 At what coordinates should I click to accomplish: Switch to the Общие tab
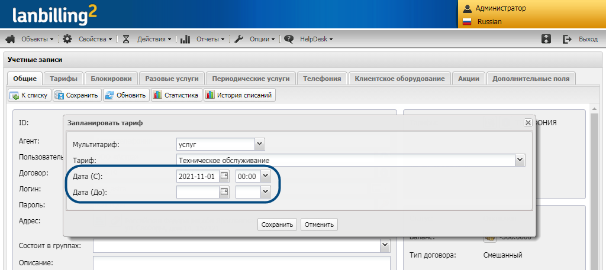click(x=25, y=79)
